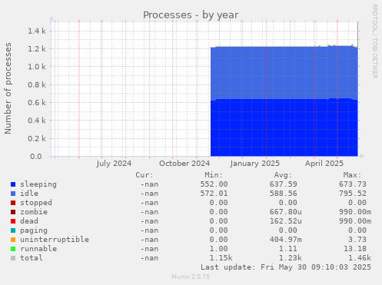Image resolution: width=382 pixels, height=285 pixels.
Task: Click the paging legend color swatch
Action: click(x=13, y=230)
